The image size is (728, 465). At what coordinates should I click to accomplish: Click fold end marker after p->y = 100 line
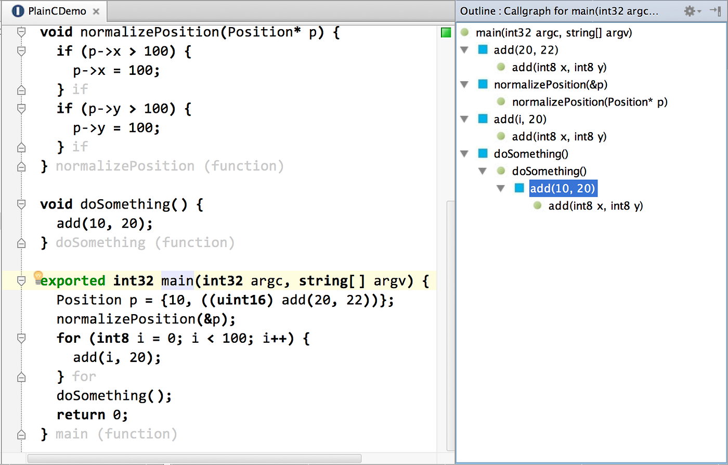21,147
